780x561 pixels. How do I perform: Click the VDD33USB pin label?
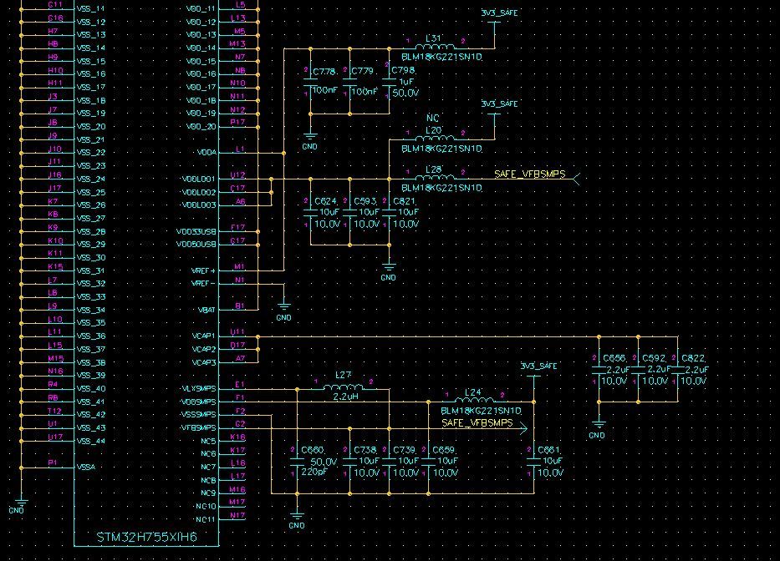point(196,231)
